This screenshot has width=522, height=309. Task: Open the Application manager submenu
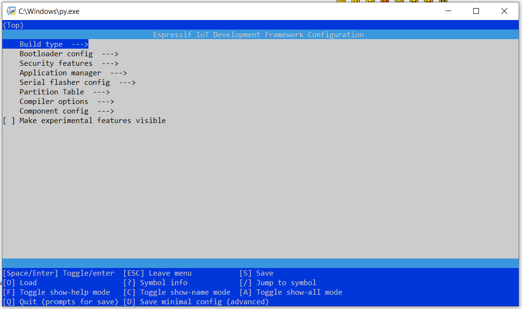(73, 73)
